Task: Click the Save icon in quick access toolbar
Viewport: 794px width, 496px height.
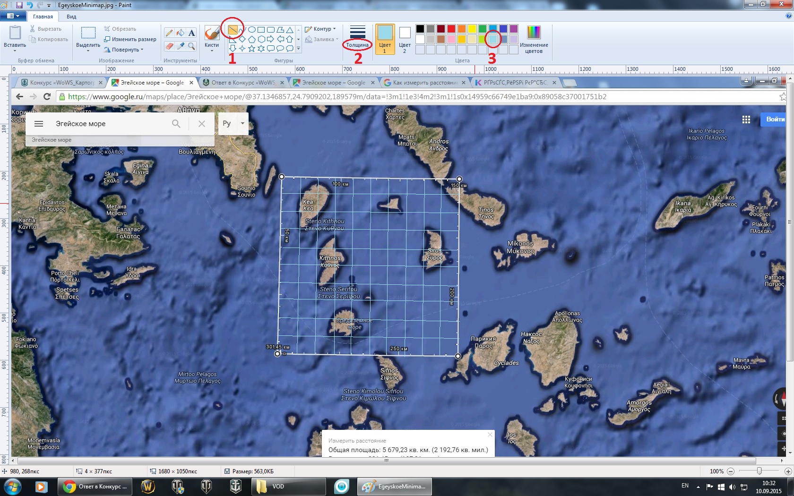Action: tap(19, 5)
